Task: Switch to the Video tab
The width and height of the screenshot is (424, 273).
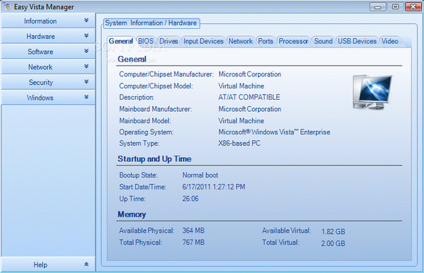Action: 389,42
